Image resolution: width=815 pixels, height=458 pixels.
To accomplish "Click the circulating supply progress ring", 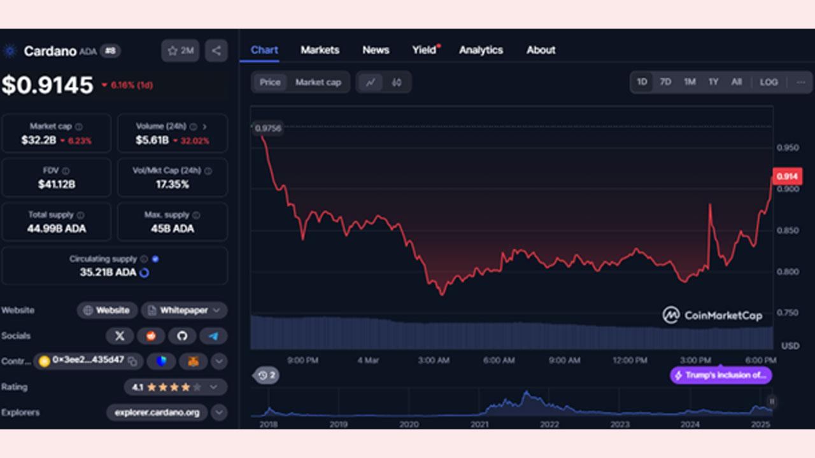I will (145, 273).
